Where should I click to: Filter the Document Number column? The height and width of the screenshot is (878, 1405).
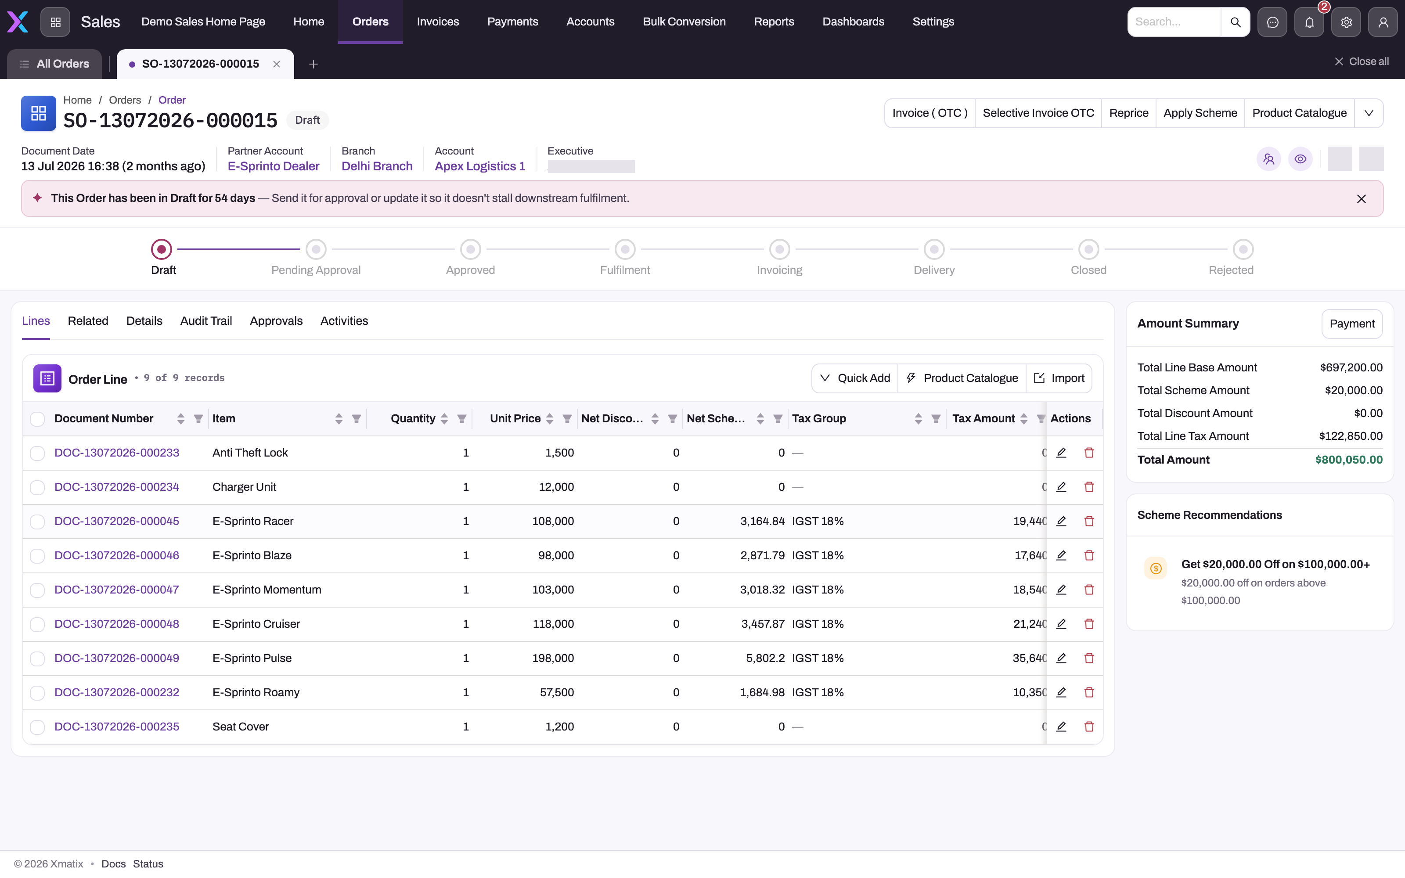click(x=198, y=419)
